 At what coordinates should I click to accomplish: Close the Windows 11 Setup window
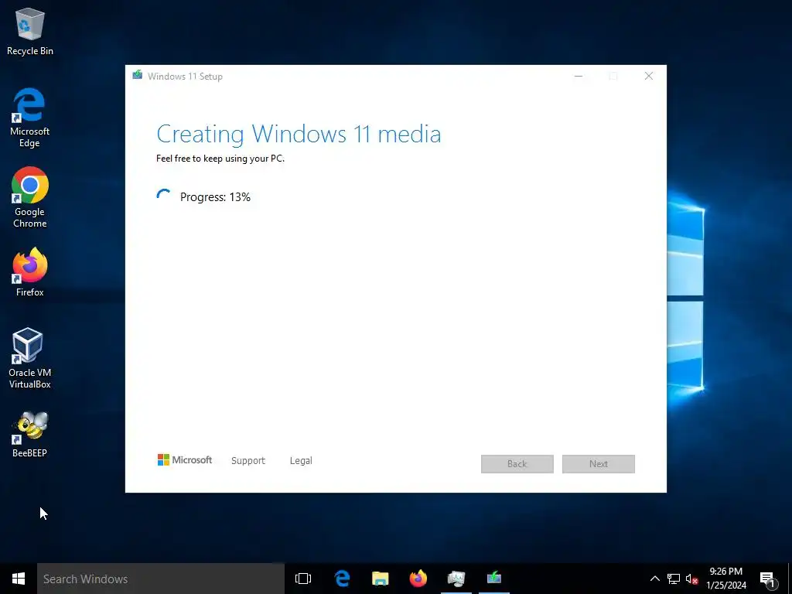(x=649, y=77)
